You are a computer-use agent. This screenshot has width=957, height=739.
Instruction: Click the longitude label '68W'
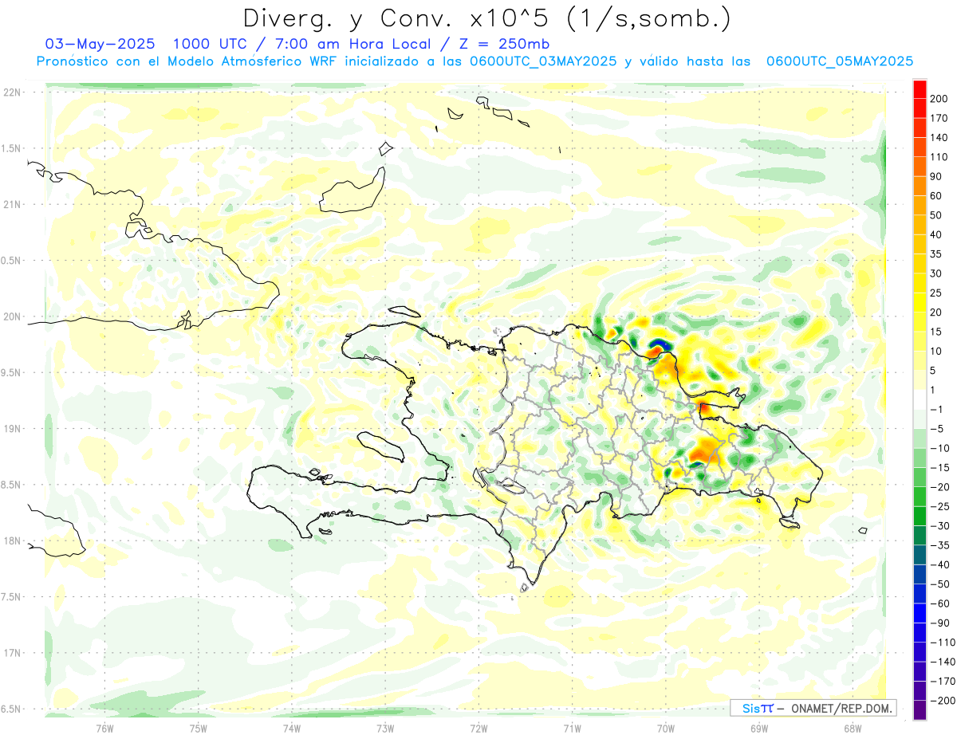pyautogui.click(x=853, y=728)
